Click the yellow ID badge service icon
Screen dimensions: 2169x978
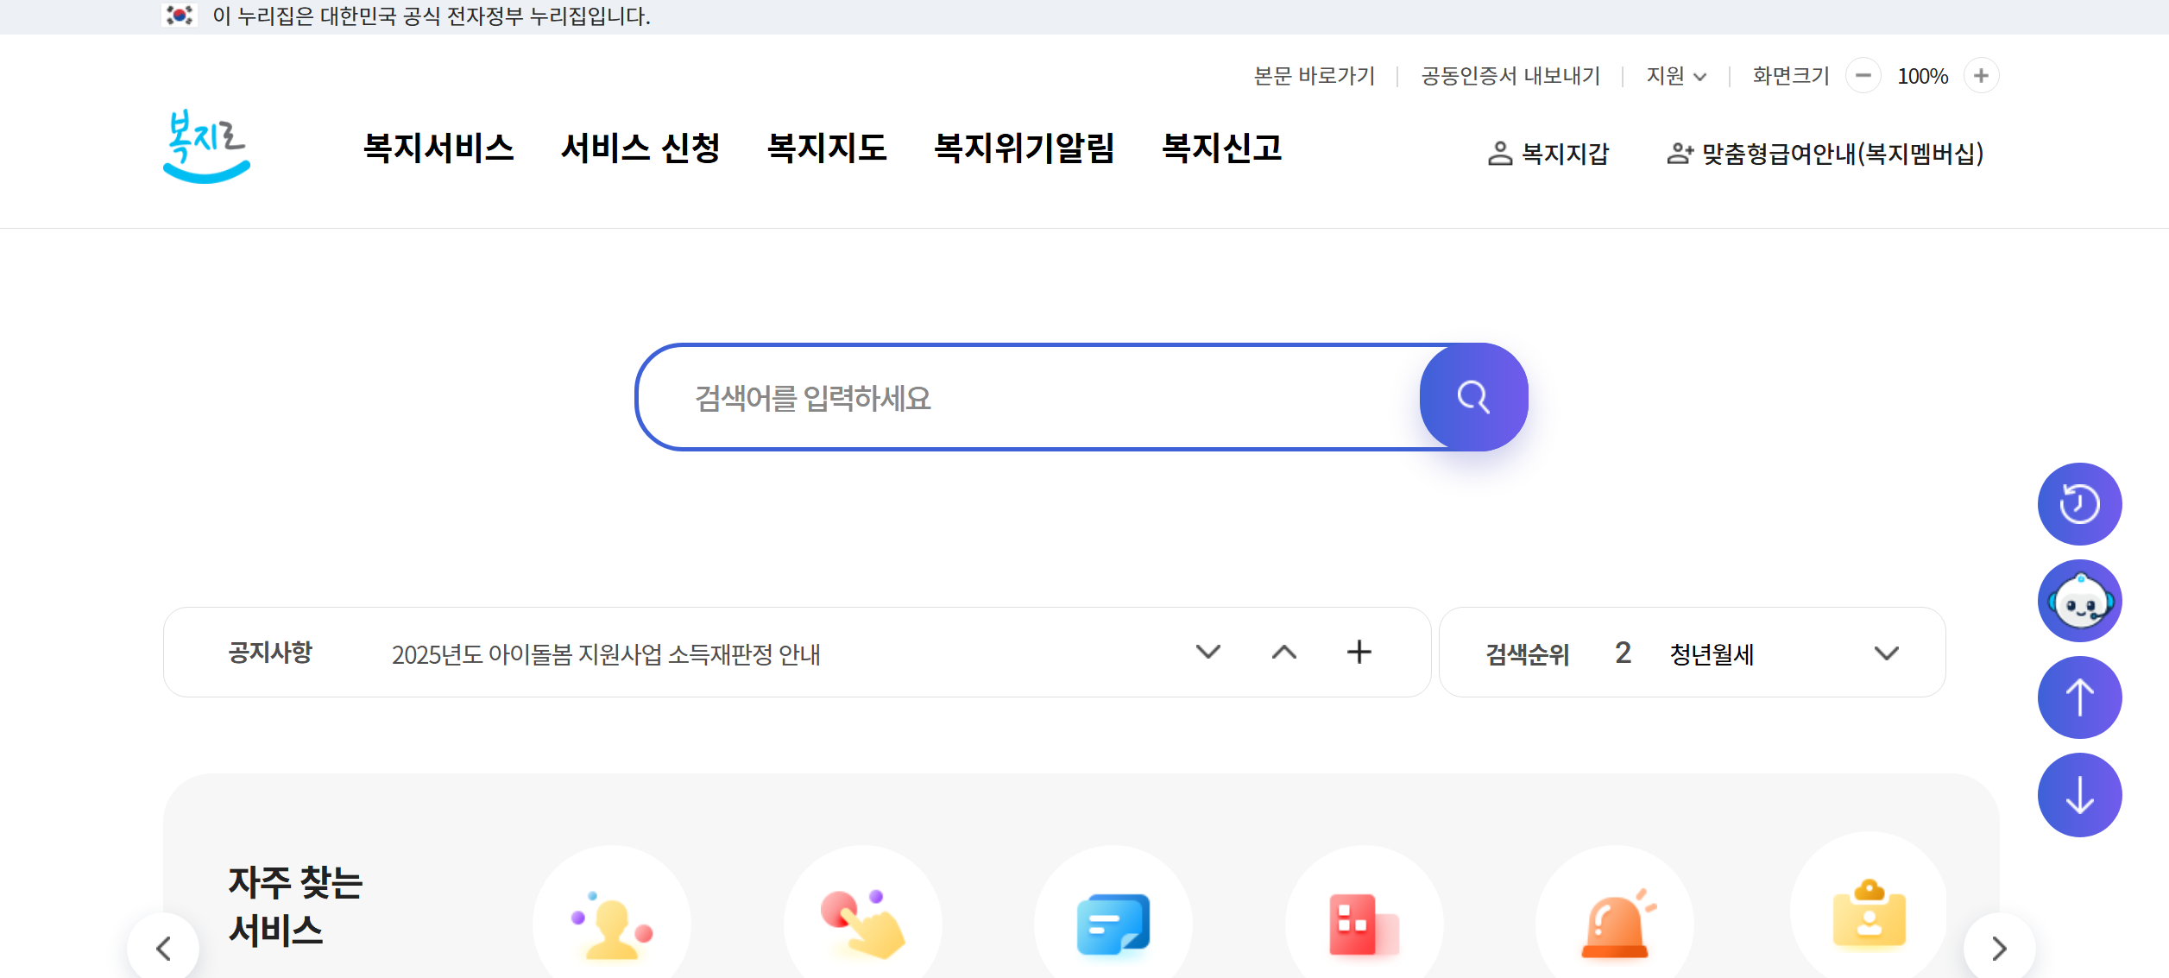click(x=1869, y=917)
